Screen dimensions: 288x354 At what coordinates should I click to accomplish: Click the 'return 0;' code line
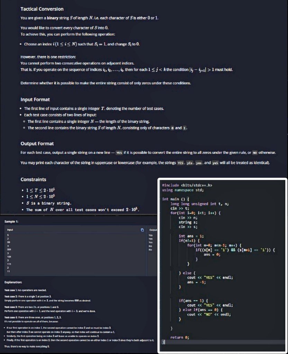tap(180, 337)
